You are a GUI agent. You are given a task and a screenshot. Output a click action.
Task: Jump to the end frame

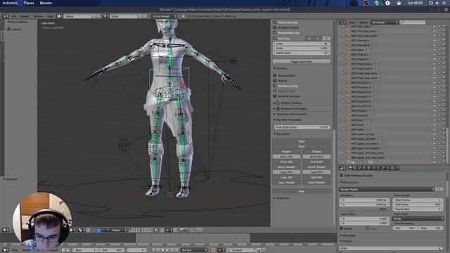176,250
